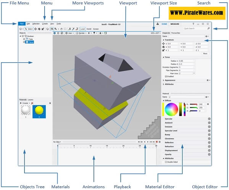Screen dimensions: 229x190
Task: Click the Z axis constraint icon
Action: pos(77,28)
